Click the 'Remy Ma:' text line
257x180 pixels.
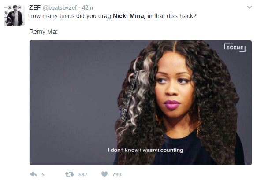point(43,32)
